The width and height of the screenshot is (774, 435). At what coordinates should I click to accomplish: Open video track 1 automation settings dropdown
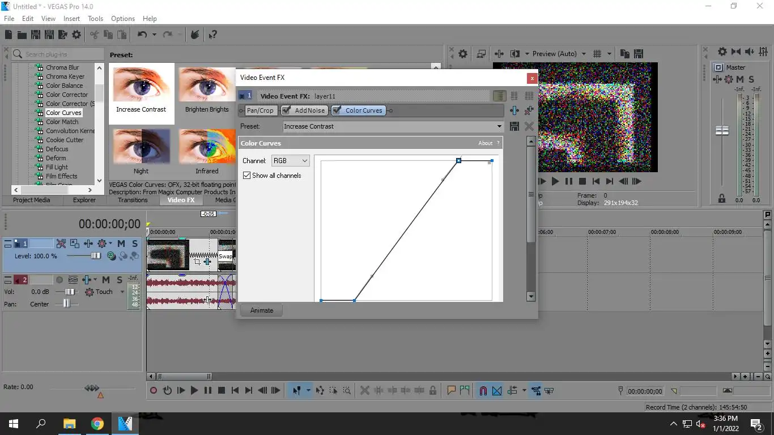click(110, 244)
